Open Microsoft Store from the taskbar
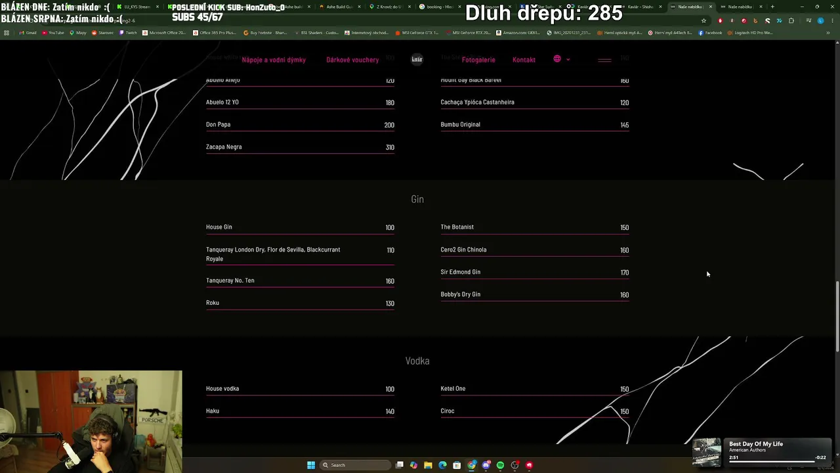840x473 pixels. tap(457, 465)
